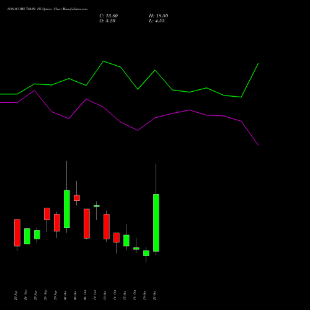The height and width of the screenshot is (310, 310).
Task: Click the '06 Oct' date label
Action: coord(86,295)
